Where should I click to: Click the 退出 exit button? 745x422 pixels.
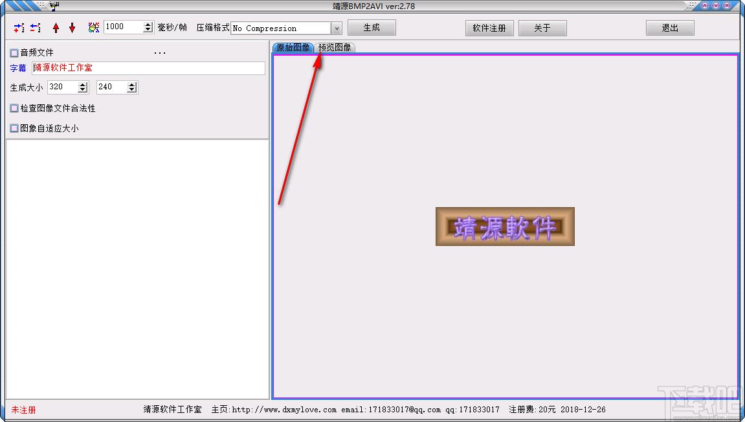tap(670, 28)
